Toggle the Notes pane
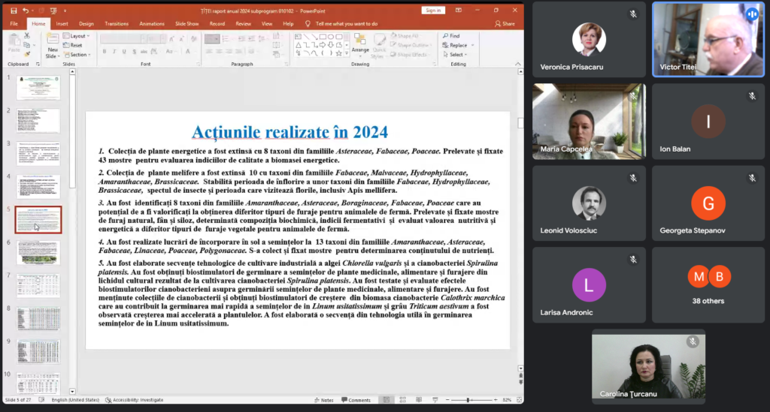This screenshot has height=412, width=770. click(325, 400)
